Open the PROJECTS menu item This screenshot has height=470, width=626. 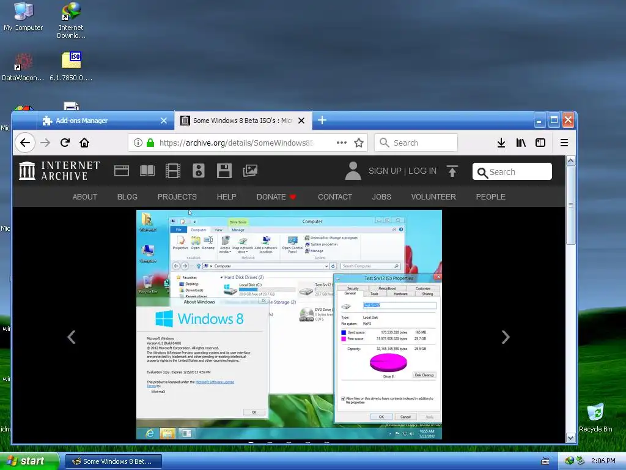point(177,197)
